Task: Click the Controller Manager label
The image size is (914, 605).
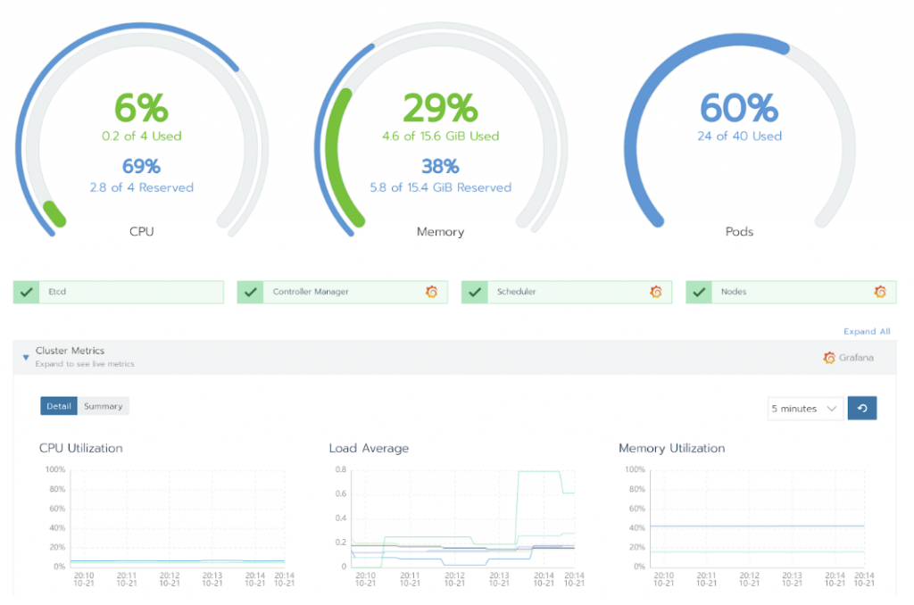Action: click(x=311, y=292)
